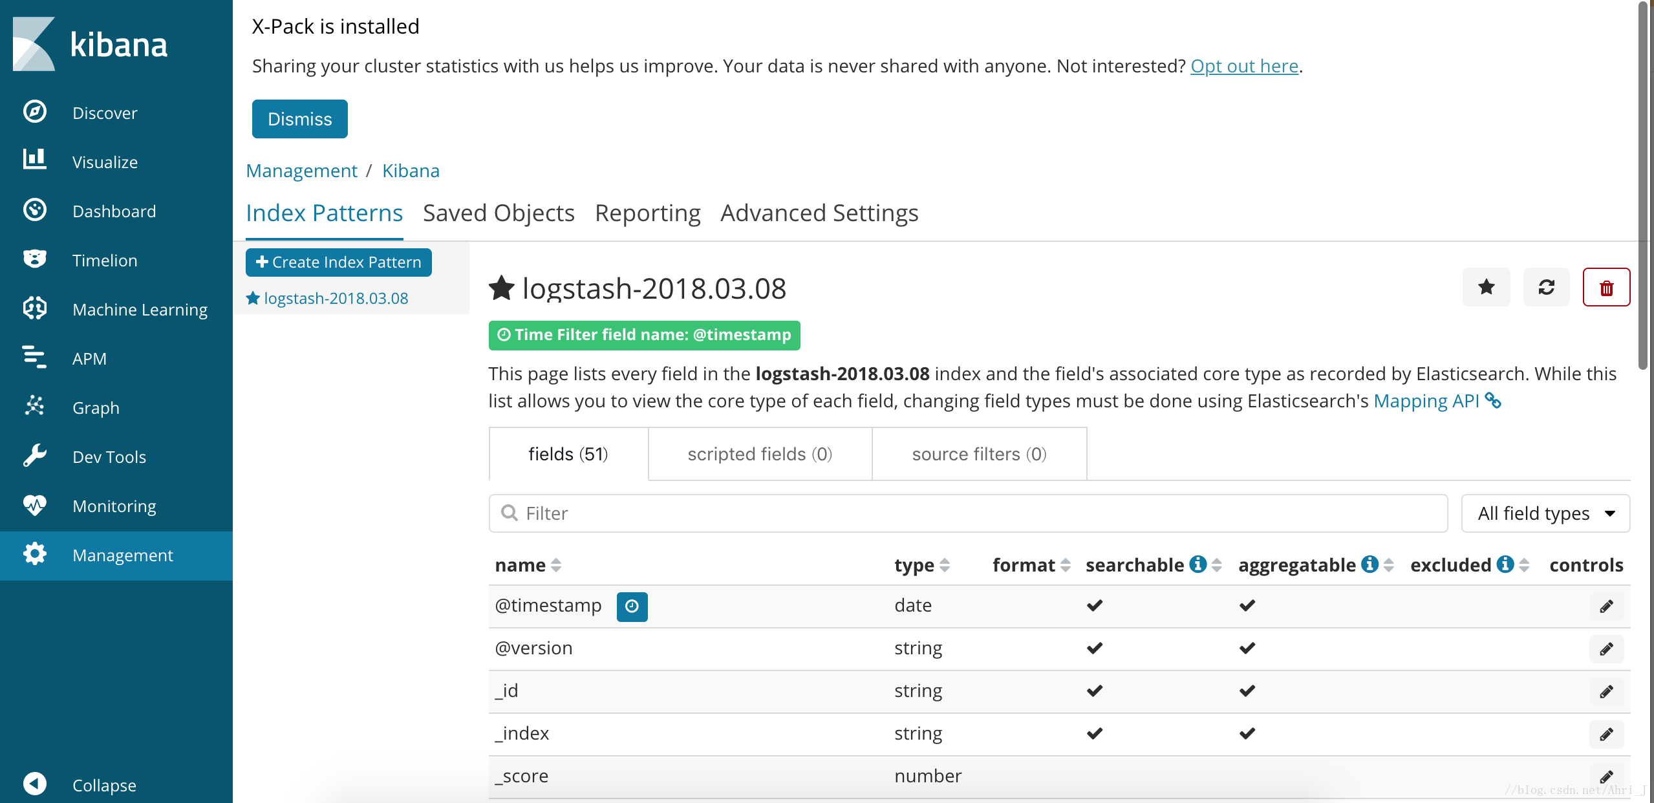Image resolution: width=1654 pixels, height=803 pixels.
Task: Switch to Reporting tab
Action: pyautogui.click(x=648, y=213)
